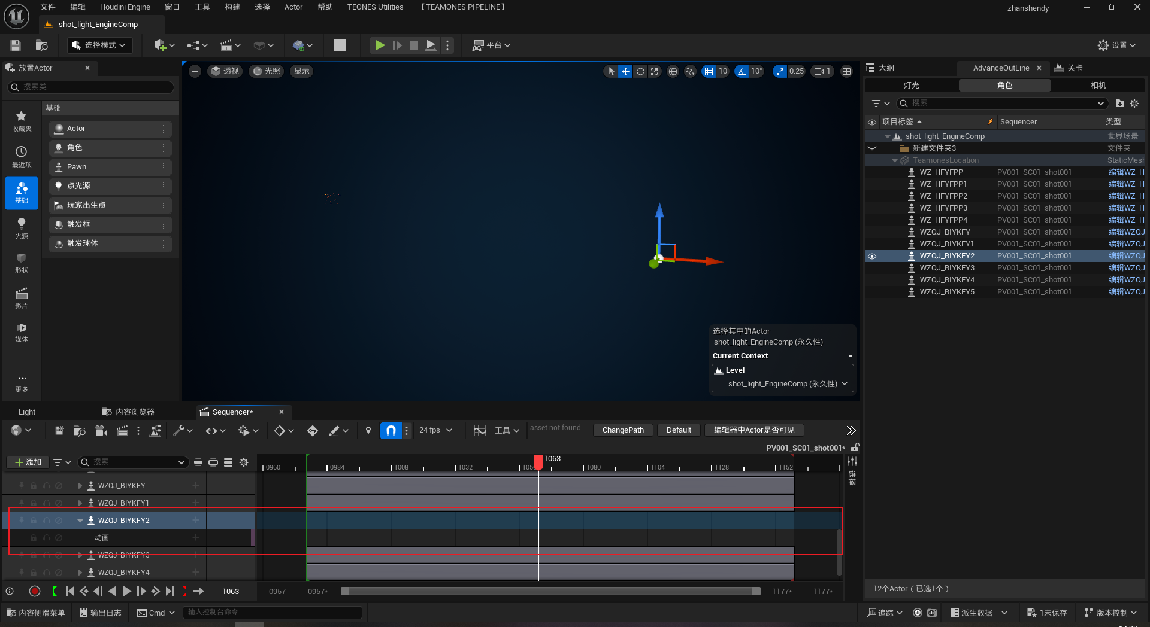Switch to the 内容浏览器 tab
The height and width of the screenshot is (627, 1150).
coord(129,412)
